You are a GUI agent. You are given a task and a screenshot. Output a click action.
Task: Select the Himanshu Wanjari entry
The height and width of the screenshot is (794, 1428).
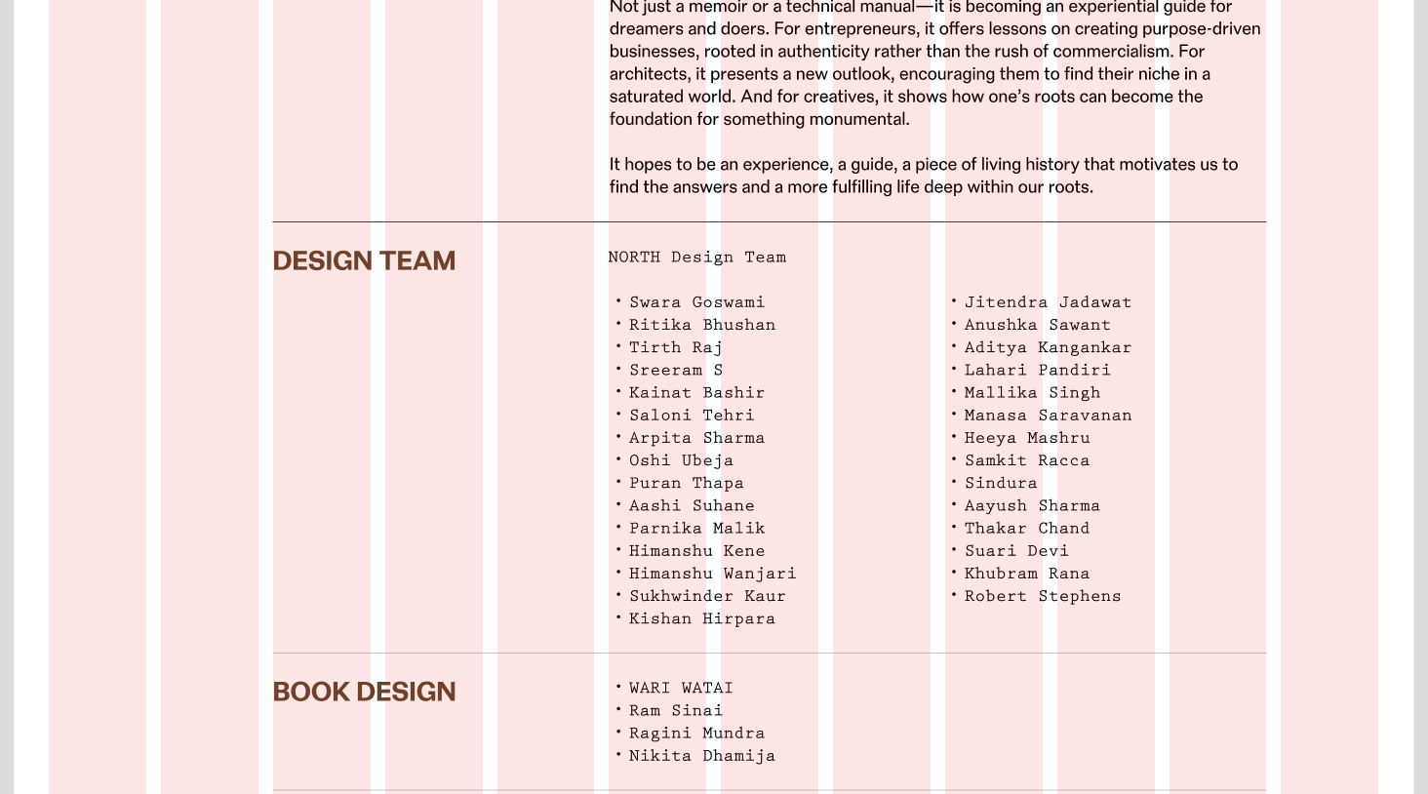click(712, 574)
